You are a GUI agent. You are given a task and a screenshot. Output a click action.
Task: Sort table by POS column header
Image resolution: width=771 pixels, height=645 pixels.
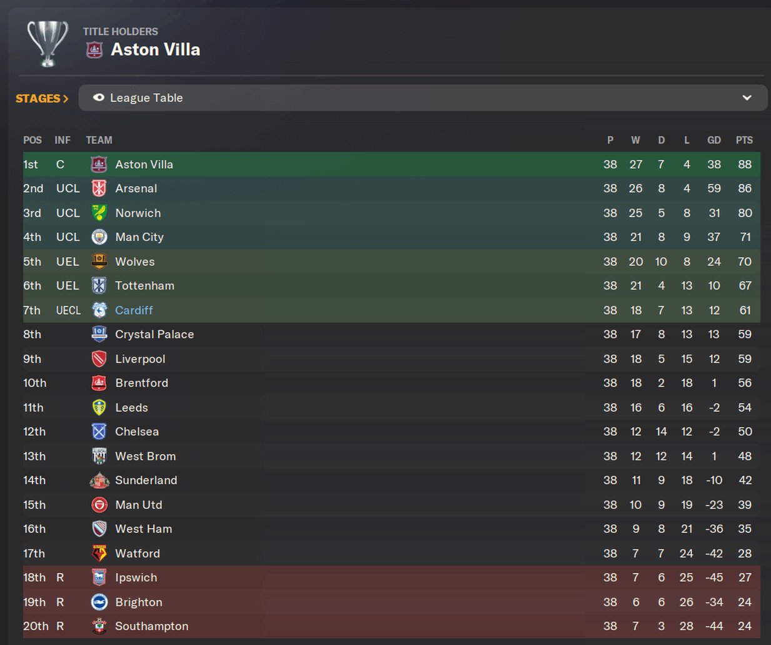[33, 140]
